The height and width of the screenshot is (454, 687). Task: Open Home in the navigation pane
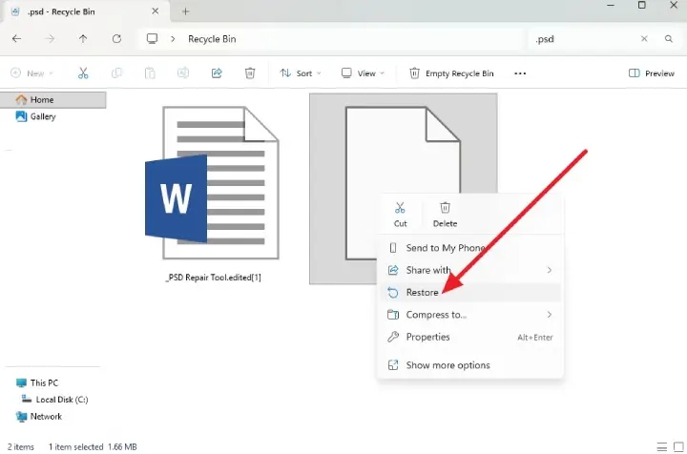(x=53, y=100)
